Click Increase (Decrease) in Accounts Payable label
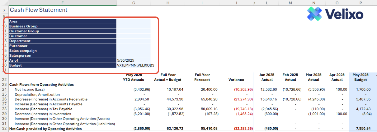The image size is (377, 132). pos(48,104)
